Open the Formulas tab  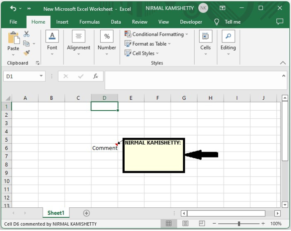pyautogui.click(x=89, y=22)
